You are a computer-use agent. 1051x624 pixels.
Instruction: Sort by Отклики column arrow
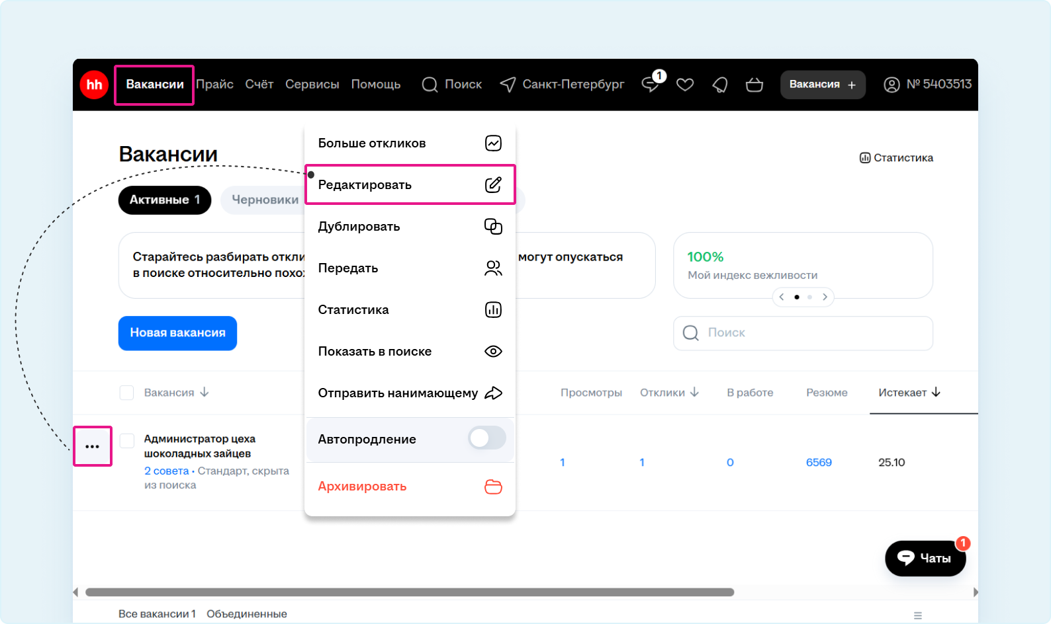[x=694, y=393]
